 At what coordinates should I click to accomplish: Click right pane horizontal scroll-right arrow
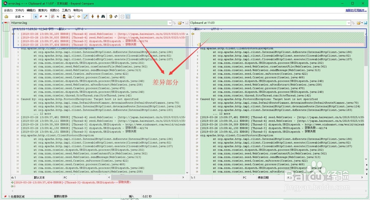coord(362,177)
